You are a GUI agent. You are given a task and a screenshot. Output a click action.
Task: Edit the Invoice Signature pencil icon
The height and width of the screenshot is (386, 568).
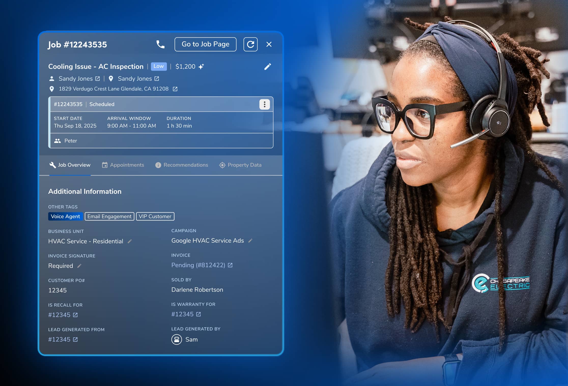[79, 266]
